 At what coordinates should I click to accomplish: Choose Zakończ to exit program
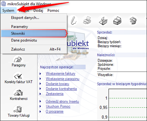tap(34, 49)
